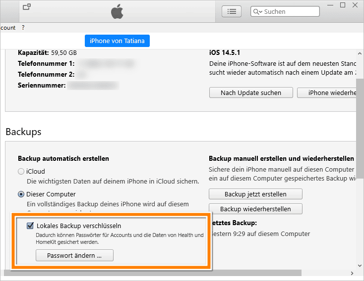Viewport: 364px width, 281px height.
Task: Click 'Backup jetzt erstellen' button
Action: (255, 194)
